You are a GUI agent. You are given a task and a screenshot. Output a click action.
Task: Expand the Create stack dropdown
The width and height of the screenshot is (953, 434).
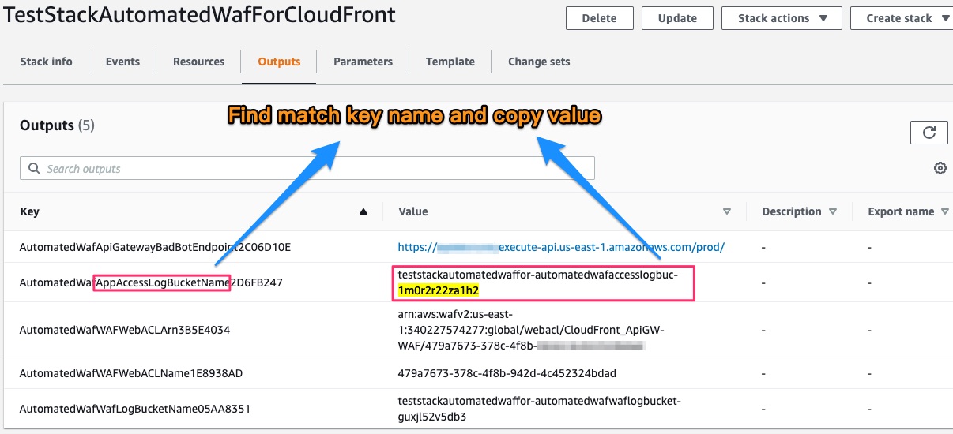tap(902, 18)
